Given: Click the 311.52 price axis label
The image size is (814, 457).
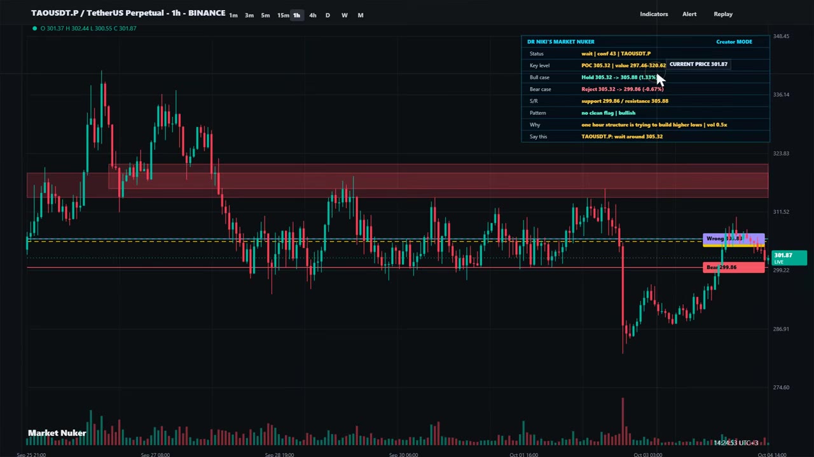Looking at the screenshot, I should (781, 212).
